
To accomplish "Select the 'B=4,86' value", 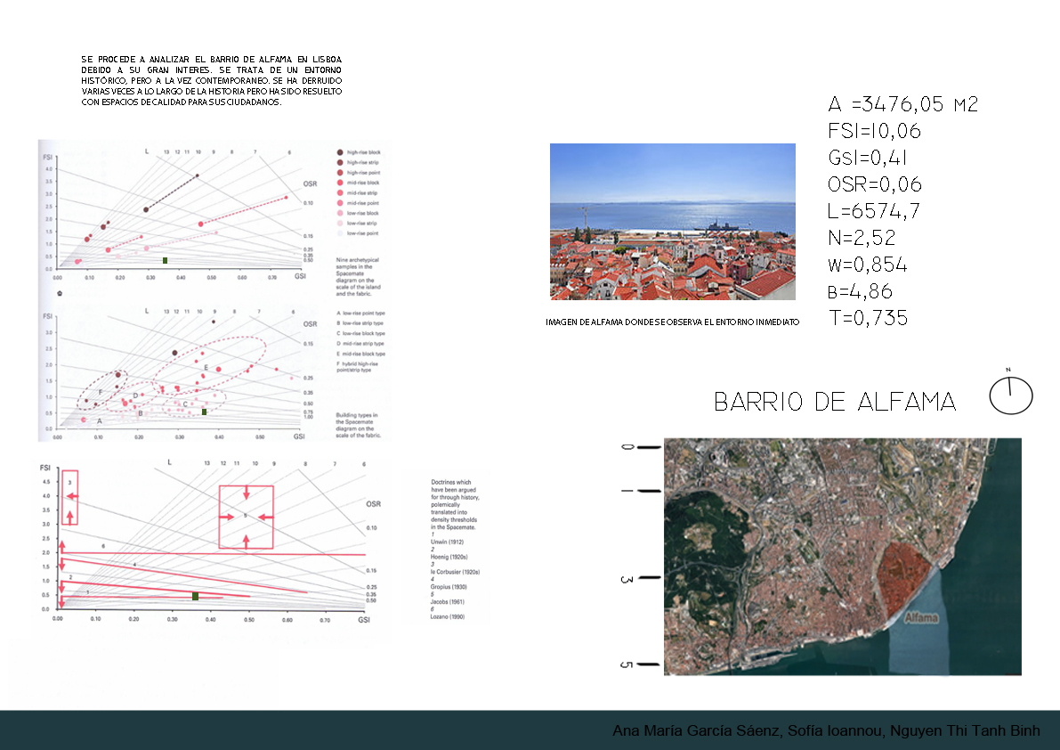I will coord(861,291).
